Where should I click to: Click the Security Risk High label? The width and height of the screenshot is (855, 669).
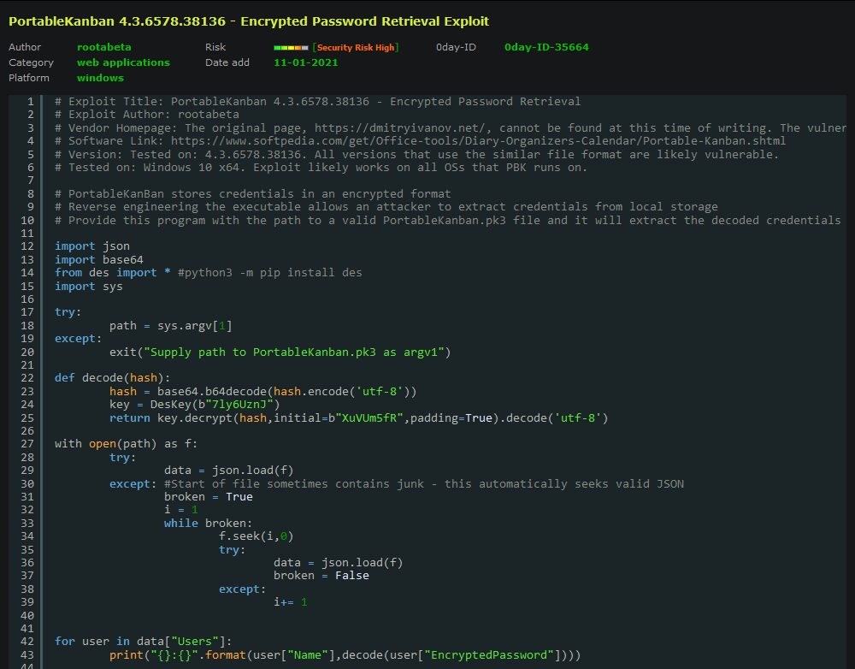pos(356,47)
